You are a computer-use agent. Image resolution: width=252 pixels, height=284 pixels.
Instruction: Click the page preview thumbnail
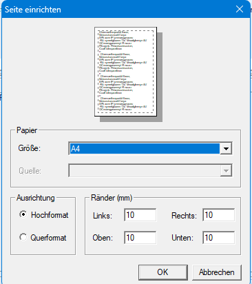[126, 72]
